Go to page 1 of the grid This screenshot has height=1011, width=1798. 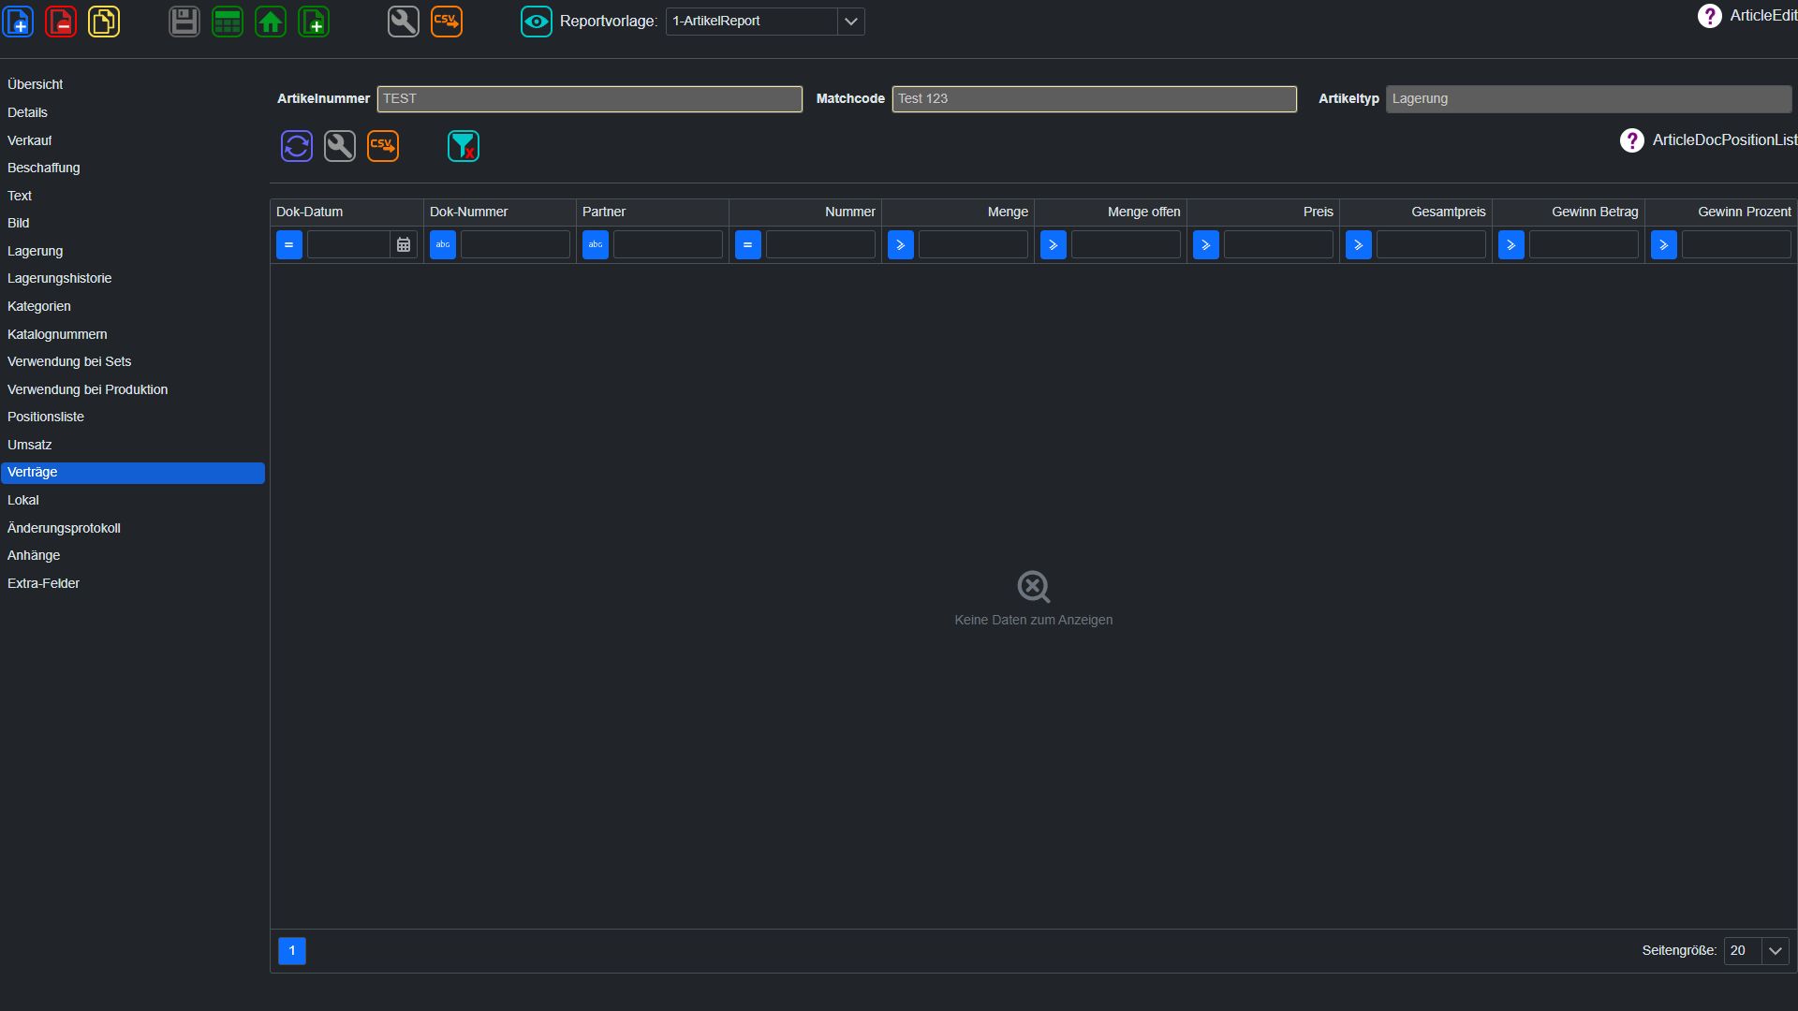coord(292,951)
